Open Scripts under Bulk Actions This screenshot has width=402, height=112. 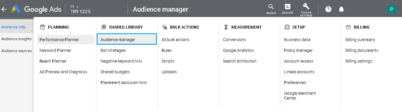point(168,61)
